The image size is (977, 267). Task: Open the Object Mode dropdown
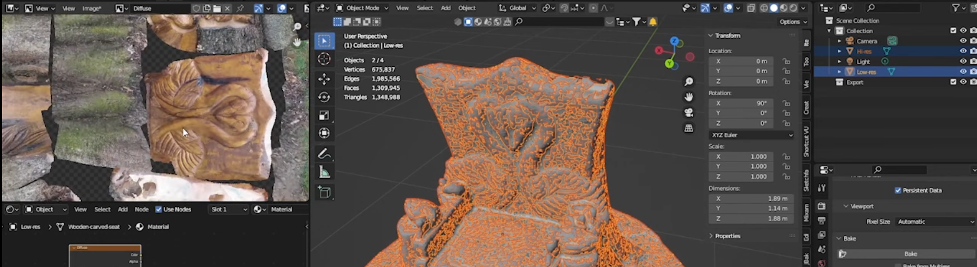[x=362, y=8]
